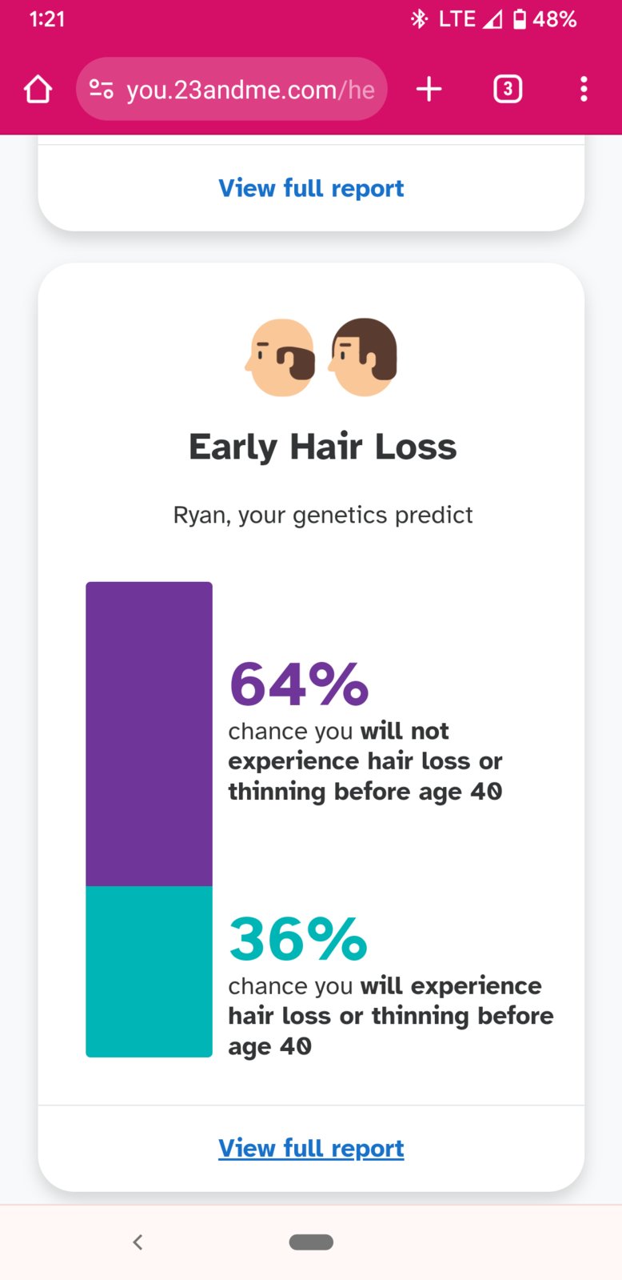Tap the 64% percentage figure
Screen dimensions: 622x1280
(299, 684)
